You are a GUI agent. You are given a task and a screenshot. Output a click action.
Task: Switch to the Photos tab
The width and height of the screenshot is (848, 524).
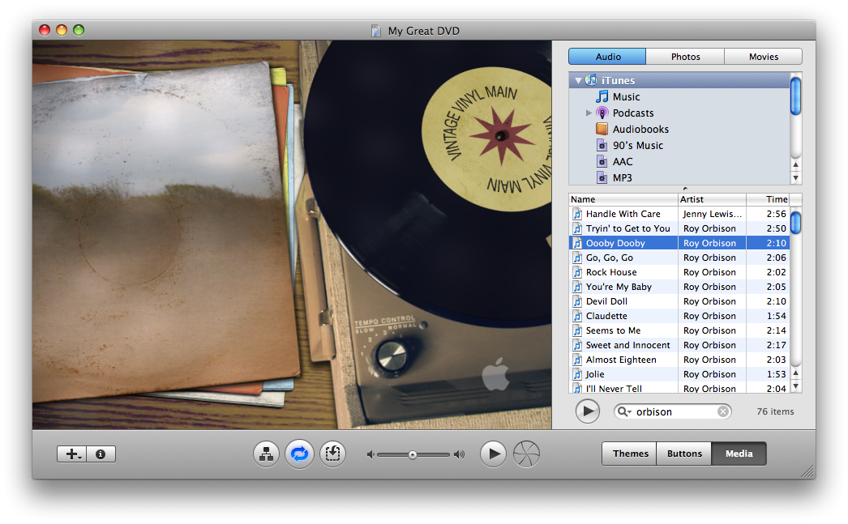(685, 57)
